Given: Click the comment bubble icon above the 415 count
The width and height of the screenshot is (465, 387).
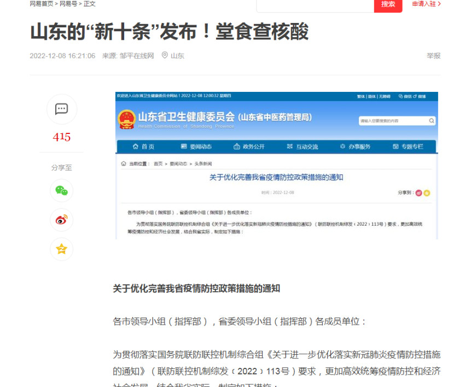Looking at the screenshot, I should tap(61, 109).
